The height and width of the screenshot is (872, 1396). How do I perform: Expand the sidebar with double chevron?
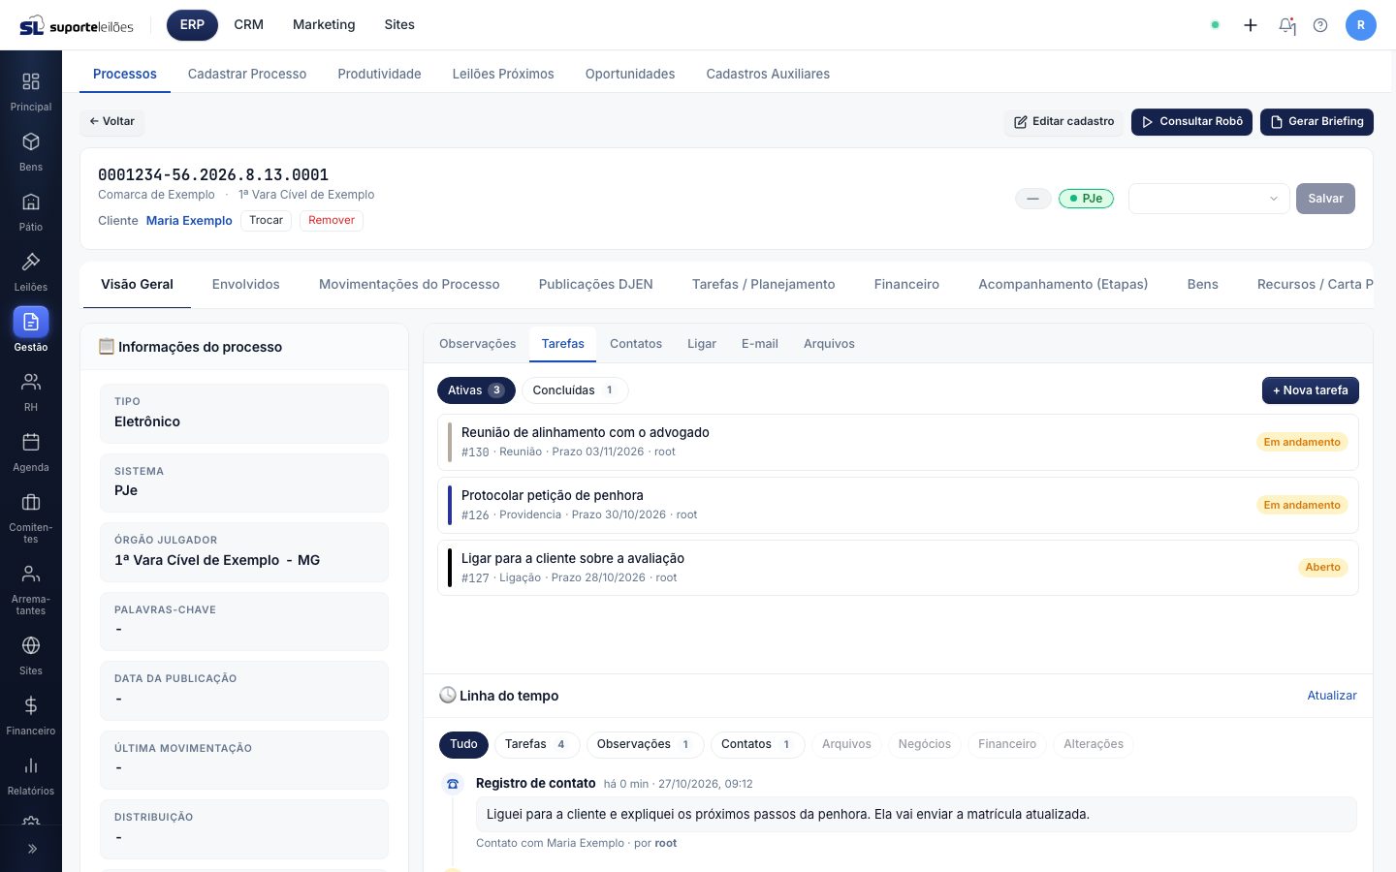(31, 849)
